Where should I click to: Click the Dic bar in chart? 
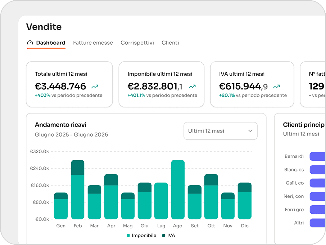coord(245,201)
